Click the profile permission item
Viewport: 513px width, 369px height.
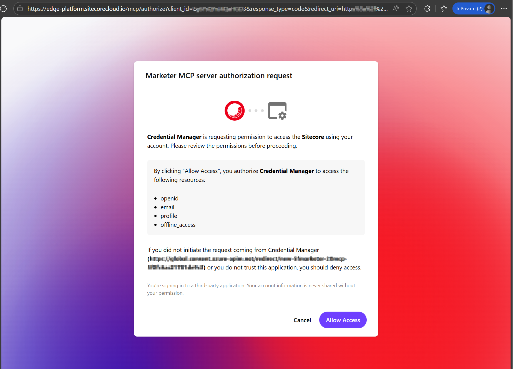click(169, 216)
